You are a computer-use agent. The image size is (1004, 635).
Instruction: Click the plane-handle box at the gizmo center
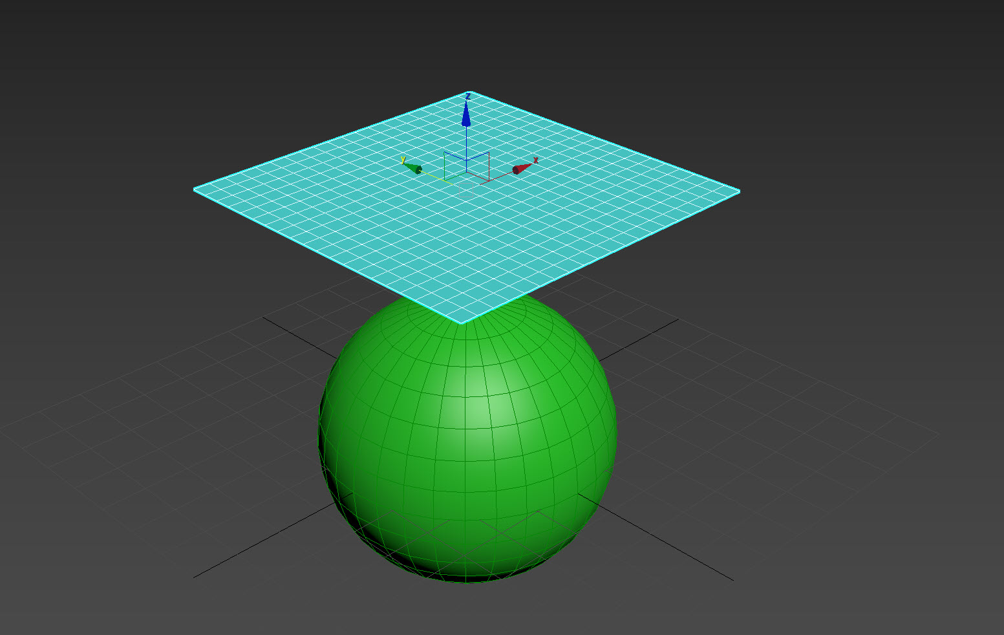tap(466, 166)
